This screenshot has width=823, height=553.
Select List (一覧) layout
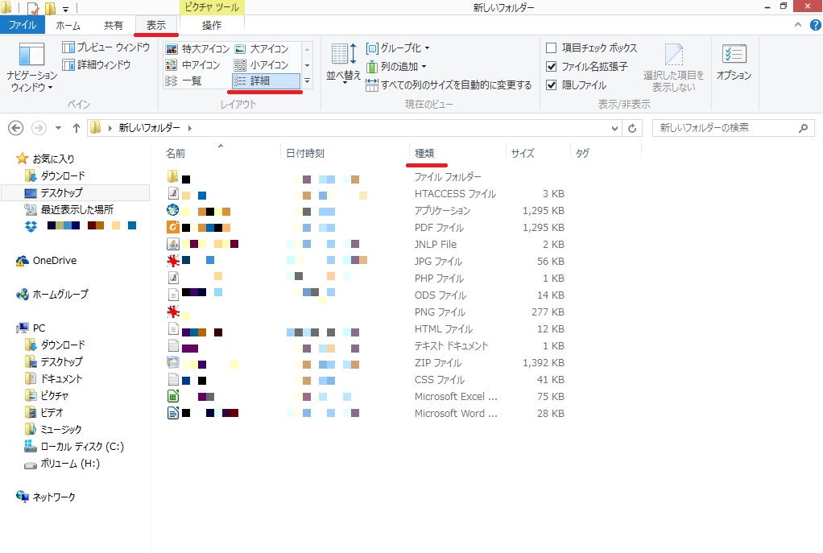183,80
